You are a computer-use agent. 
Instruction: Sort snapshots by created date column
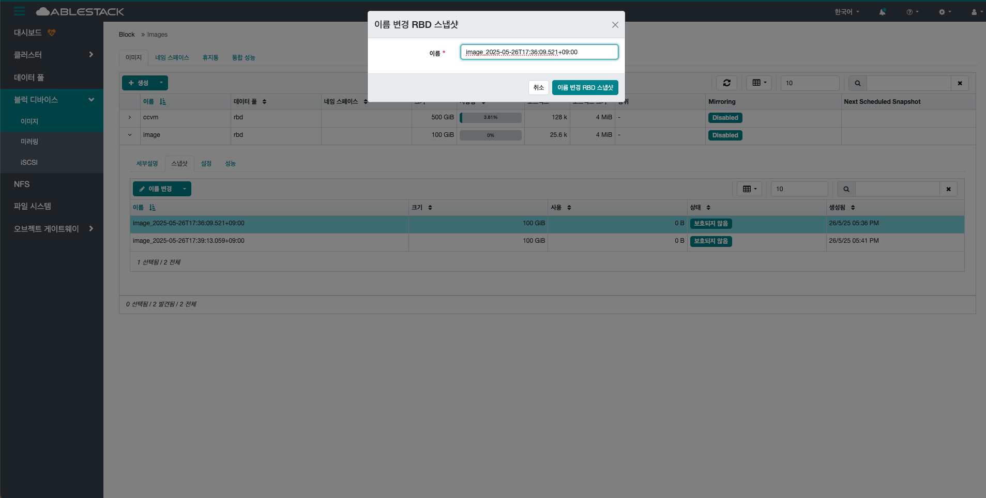[853, 208]
